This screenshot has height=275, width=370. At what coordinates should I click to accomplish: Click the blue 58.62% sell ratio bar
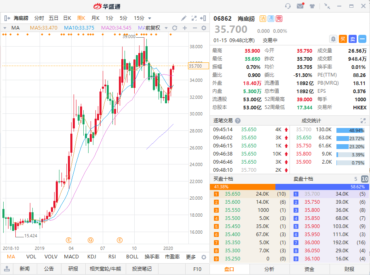coord(322,187)
